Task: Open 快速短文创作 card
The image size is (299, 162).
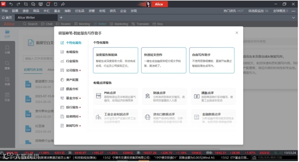Action: click(x=164, y=60)
